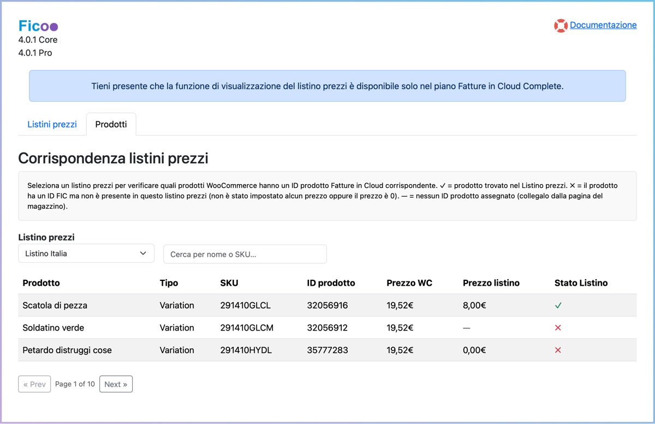The width and height of the screenshot is (655, 424).
Task: Go to next page with Next button
Action: [116, 384]
